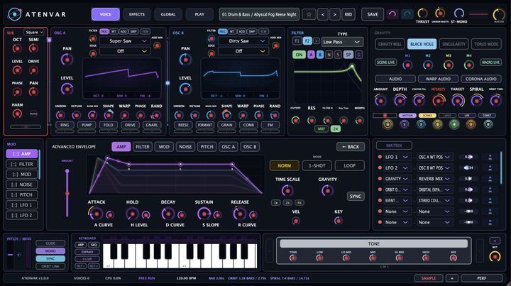Switch to the EFFECTS tab

coord(137,14)
